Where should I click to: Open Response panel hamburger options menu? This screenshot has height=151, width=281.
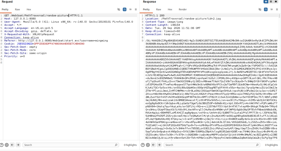pos(277,10)
